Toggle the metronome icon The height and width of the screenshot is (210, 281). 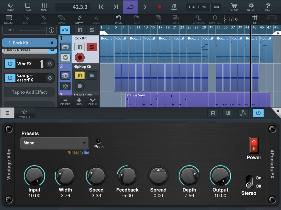click(174, 7)
